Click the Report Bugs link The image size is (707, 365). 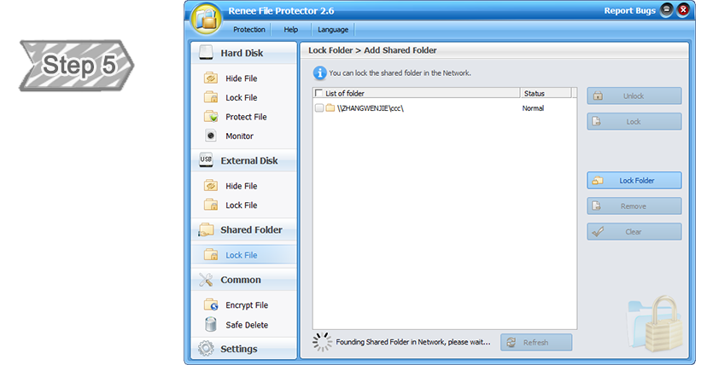[x=629, y=11]
